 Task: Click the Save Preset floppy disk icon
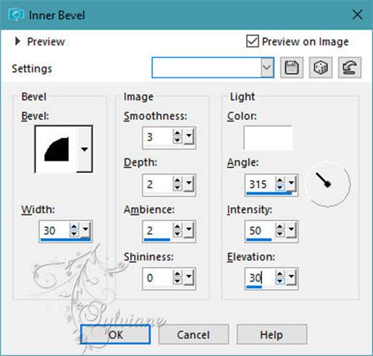[292, 67]
